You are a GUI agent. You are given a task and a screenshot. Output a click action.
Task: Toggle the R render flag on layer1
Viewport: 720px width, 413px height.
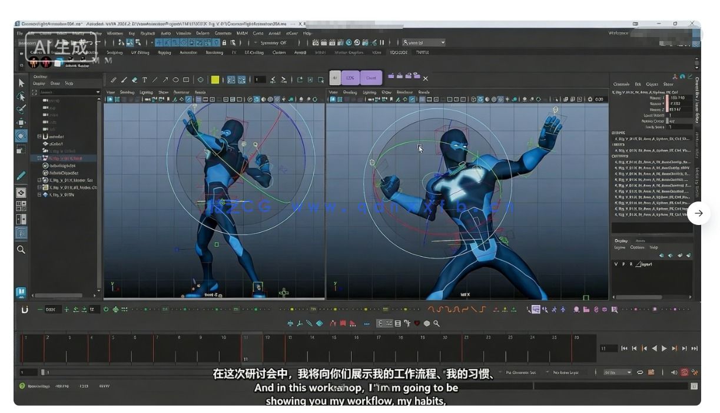tap(631, 264)
